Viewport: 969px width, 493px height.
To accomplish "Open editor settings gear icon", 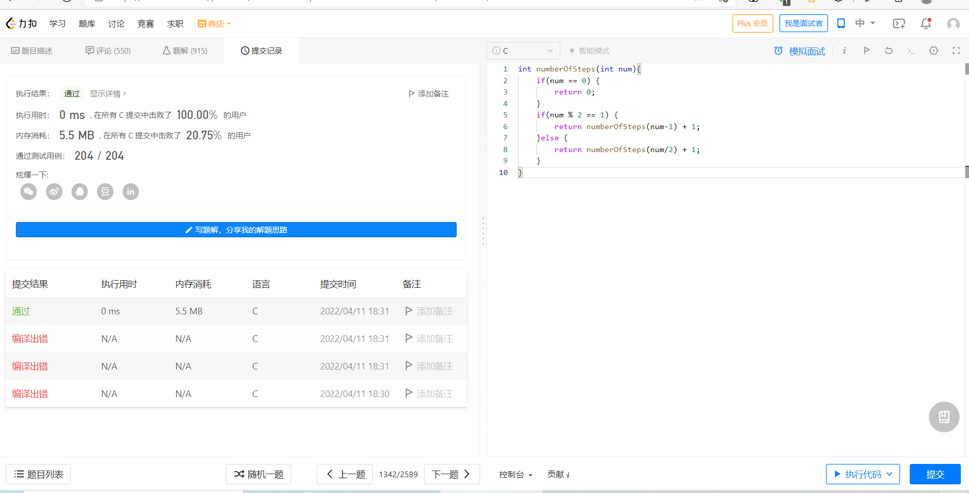I will [x=934, y=51].
